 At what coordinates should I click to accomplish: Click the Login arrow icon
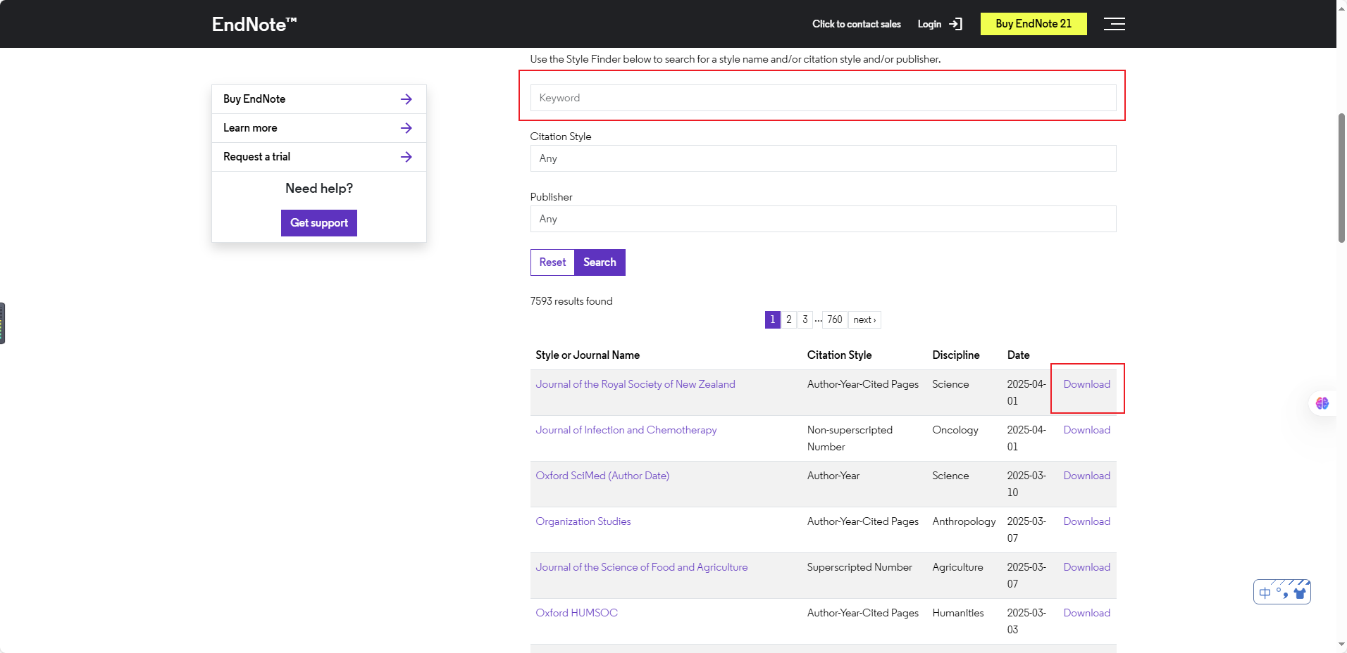point(955,24)
